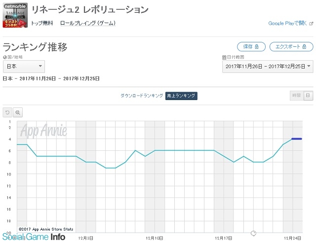The width and height of the screenshot is (316, 243).
Task: Open the 日本 country dropdown
Action: pos(24,67)
